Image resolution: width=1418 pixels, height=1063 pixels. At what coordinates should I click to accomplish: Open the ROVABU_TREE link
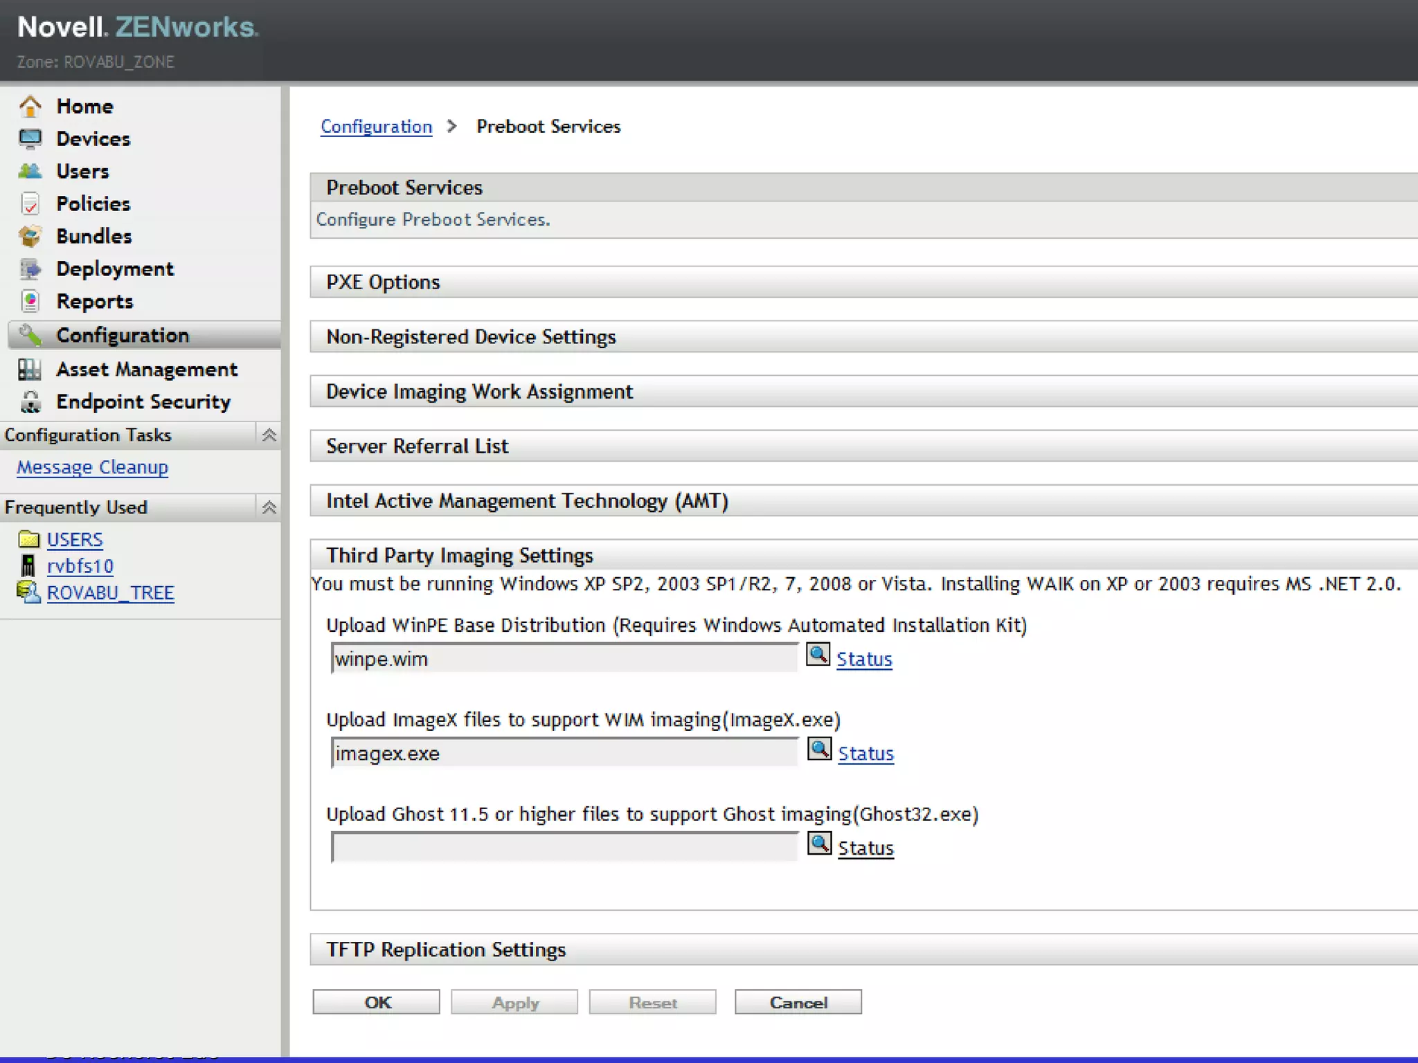point(111,593)
